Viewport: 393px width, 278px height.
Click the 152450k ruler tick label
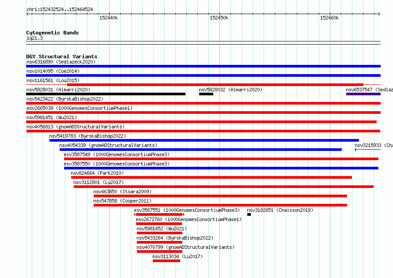(219, 18)
